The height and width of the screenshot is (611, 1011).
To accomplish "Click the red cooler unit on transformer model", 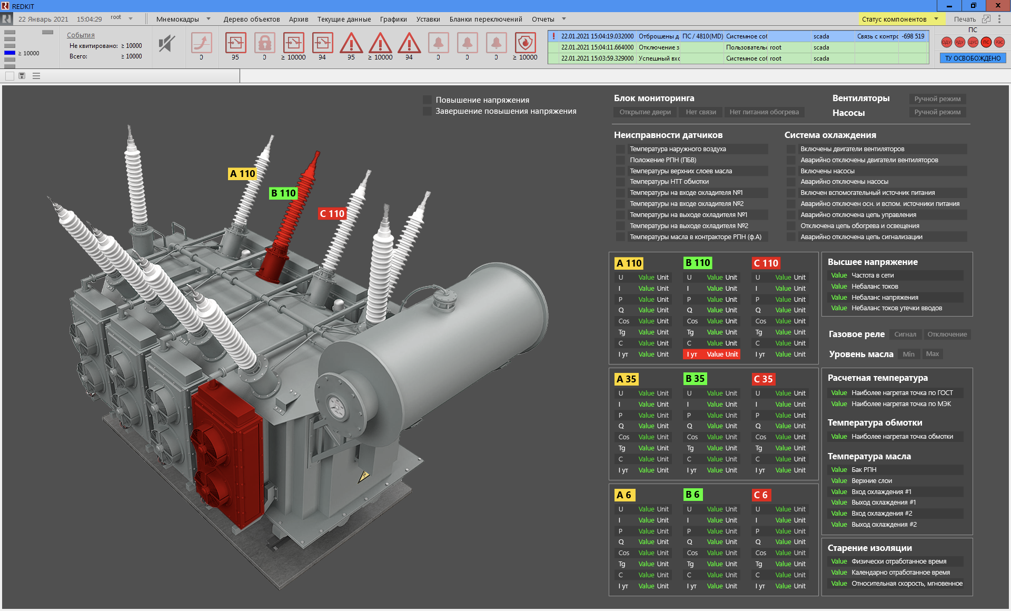I will click(x=226, y=453).
